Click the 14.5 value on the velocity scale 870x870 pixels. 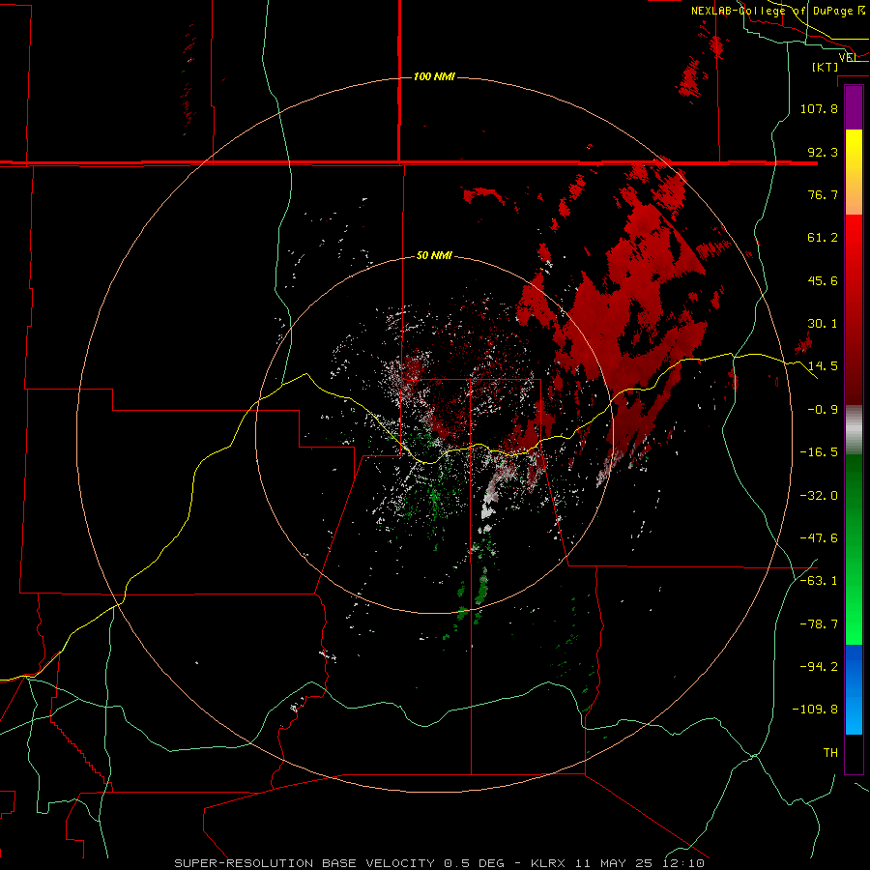pos(823,366)
